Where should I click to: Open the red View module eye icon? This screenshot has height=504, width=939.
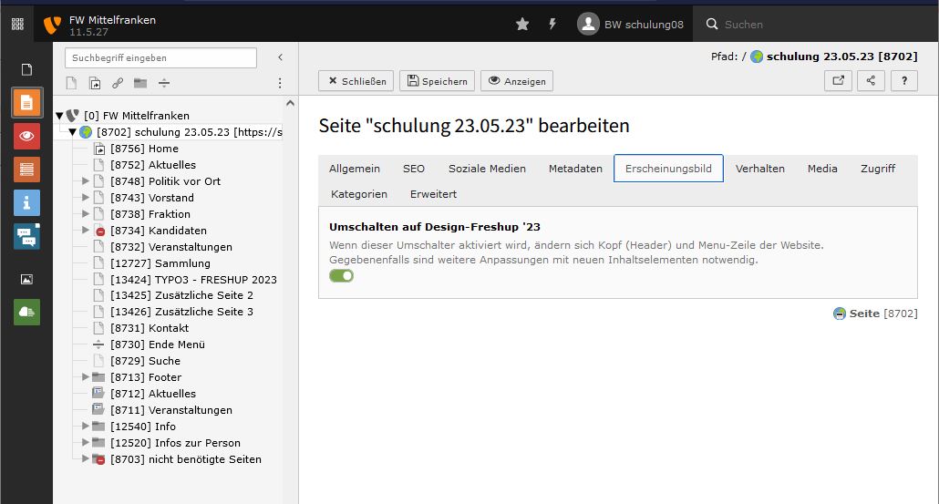click(26, 136)
